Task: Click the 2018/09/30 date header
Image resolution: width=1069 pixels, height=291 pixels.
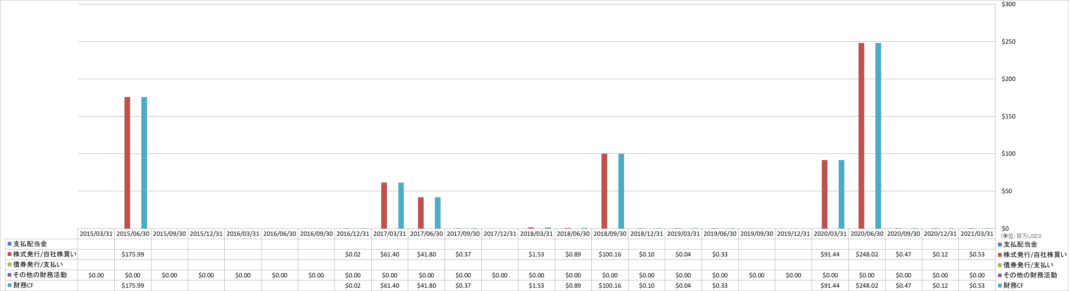Action: [x=610, y=233]
